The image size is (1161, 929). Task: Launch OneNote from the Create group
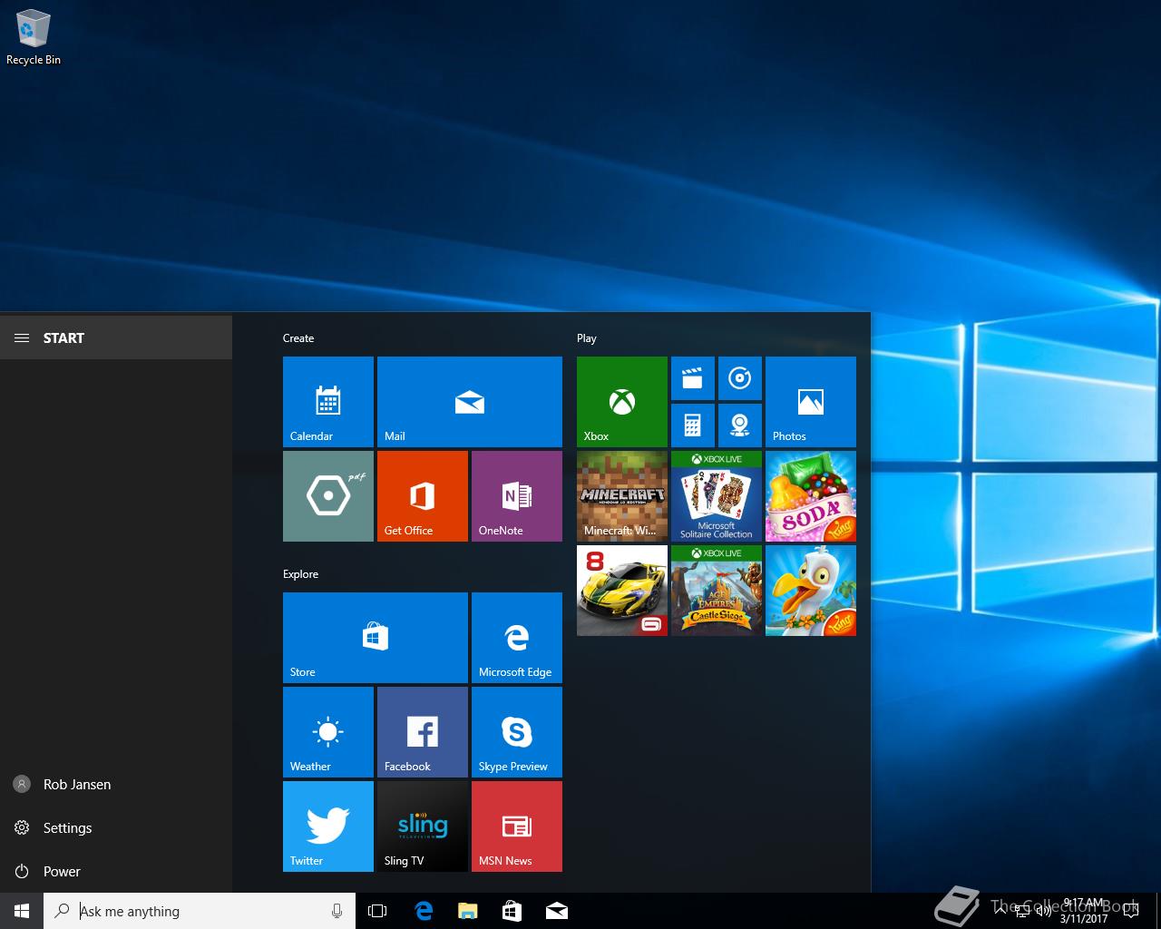pyautogui.click(x=517, y=496)
